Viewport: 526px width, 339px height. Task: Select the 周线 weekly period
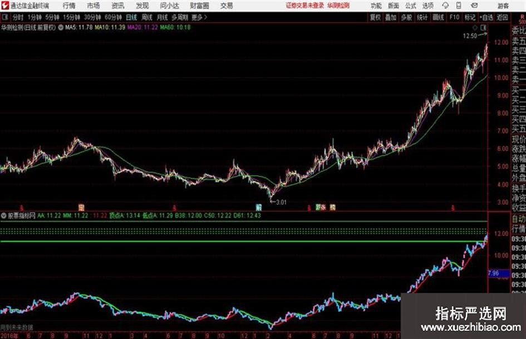(147, 17)
